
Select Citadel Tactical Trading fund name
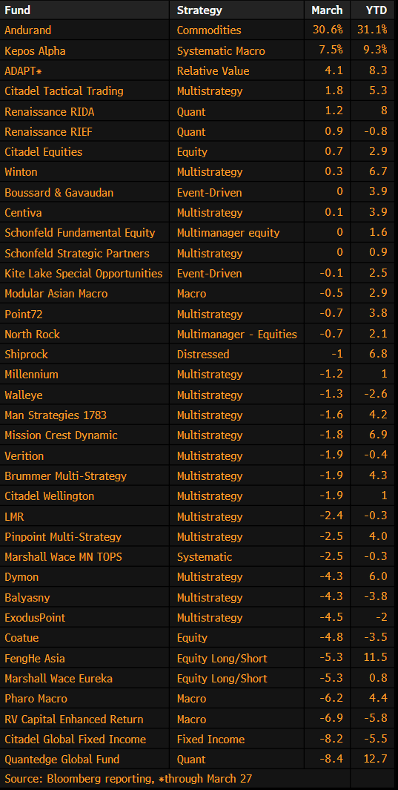coord(64,91)
